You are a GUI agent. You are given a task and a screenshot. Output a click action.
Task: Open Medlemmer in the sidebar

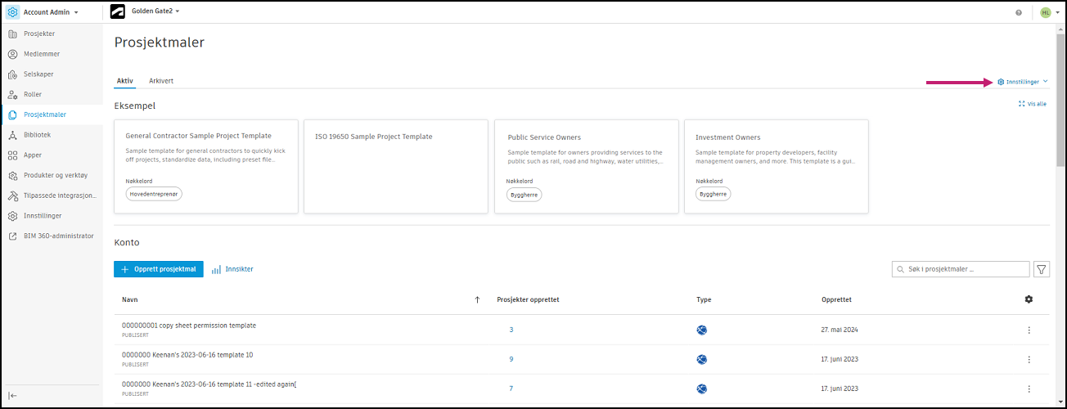click(41, 54)
